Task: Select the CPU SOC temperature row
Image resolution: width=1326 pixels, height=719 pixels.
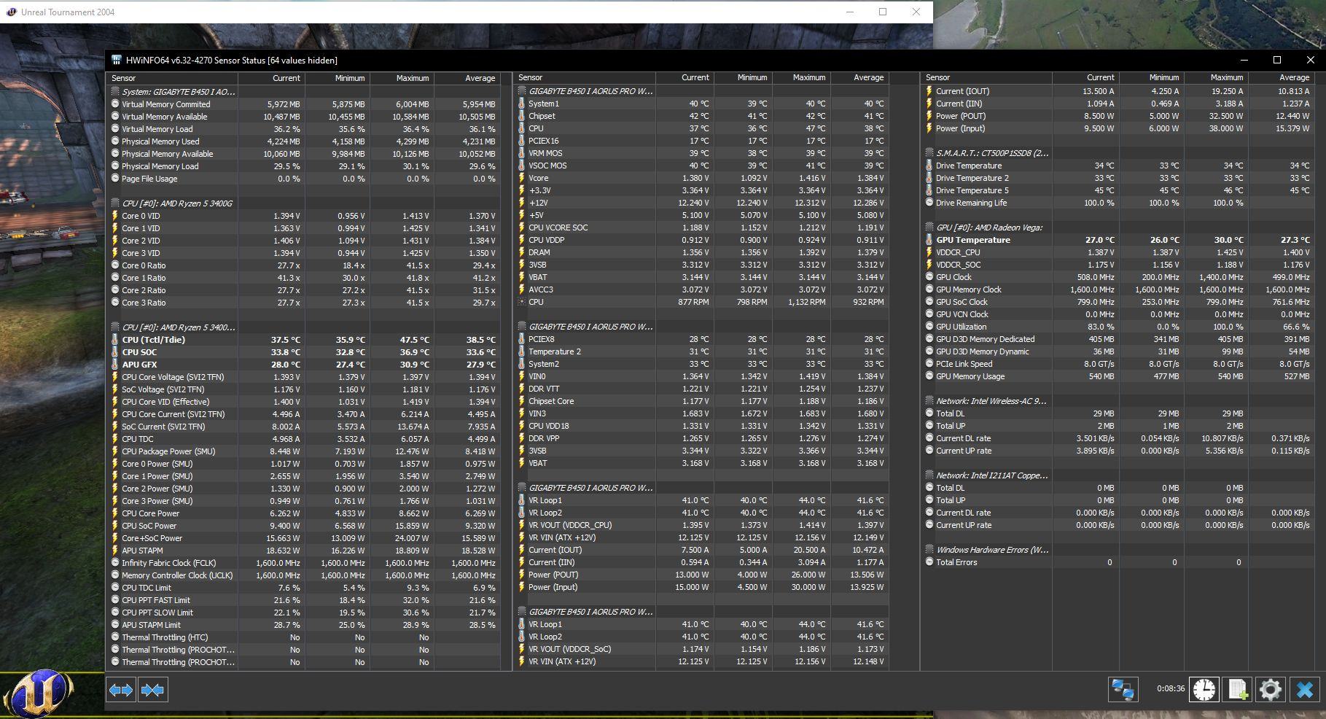Action: click(x=303, y=352)
